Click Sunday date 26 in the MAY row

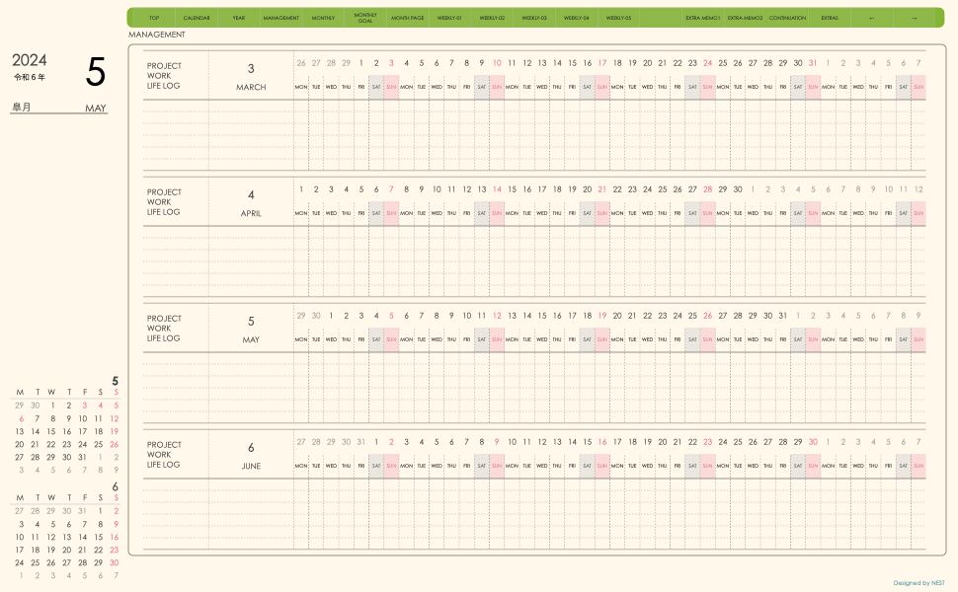coord(707,316)
